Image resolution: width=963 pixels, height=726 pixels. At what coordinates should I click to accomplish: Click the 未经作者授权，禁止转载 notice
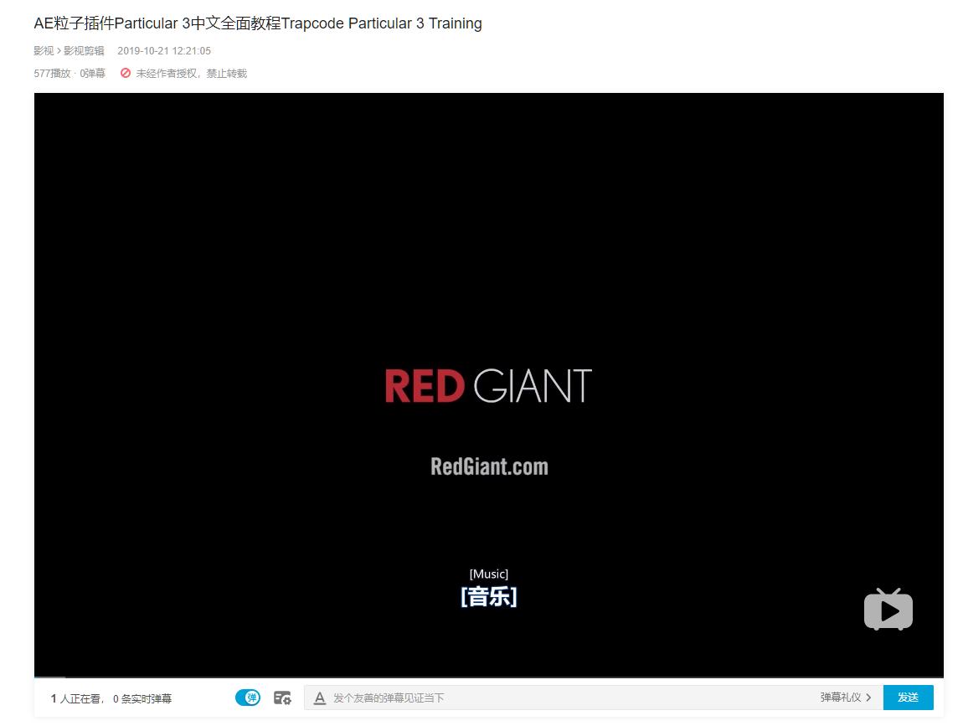(191, 74)
